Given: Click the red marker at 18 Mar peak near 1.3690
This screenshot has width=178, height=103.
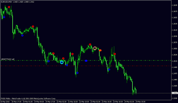Looking at the screenshot, I should pos(9,7).
